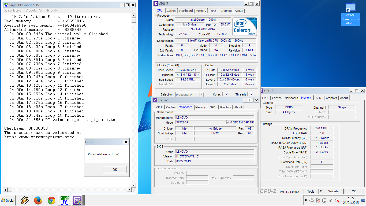Click the DRAM Frequency value 798.1 MHz
The height and width of the screenshot is (206, 366).
click(322, 128)
